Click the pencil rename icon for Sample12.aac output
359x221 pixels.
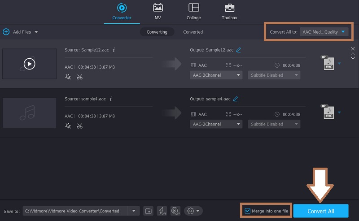(x=239, y=50)
